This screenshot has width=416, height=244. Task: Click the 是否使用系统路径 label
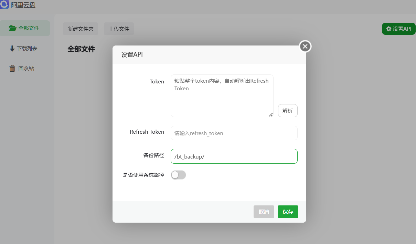pyautogui.click(x=143, y=175)
